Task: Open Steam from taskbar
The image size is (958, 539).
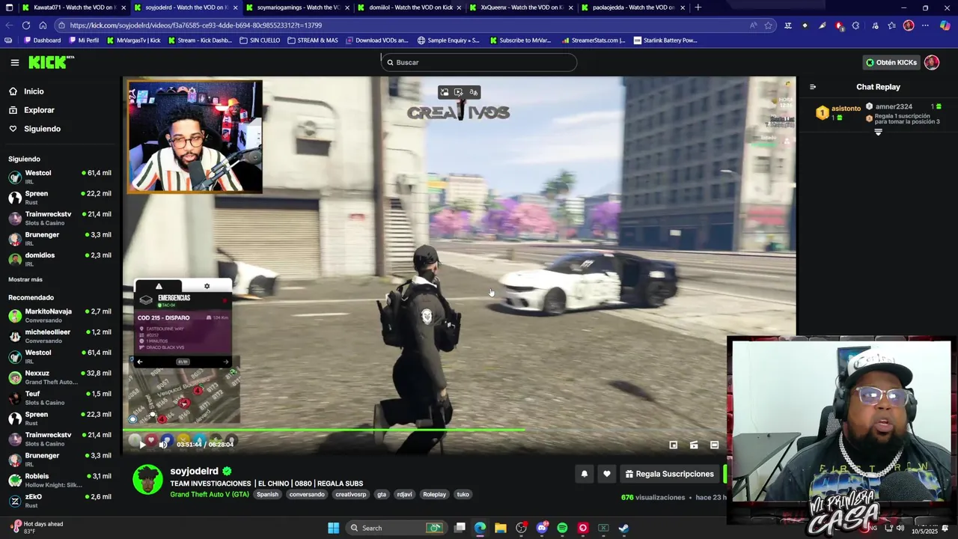Action: click(623, 528)
